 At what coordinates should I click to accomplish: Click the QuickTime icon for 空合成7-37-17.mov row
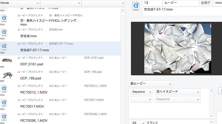(x=4, y=47)
